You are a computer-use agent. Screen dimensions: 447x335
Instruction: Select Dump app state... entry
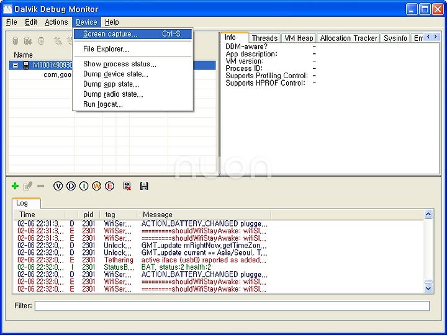133,84
